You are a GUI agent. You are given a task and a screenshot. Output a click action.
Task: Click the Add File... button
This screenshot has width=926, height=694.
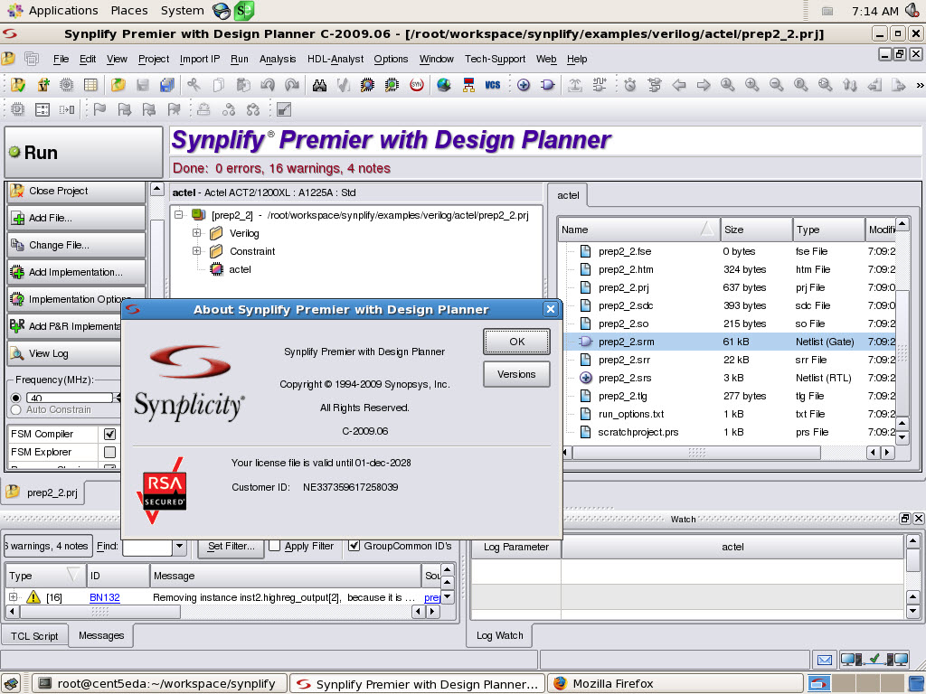coord(76,218)
